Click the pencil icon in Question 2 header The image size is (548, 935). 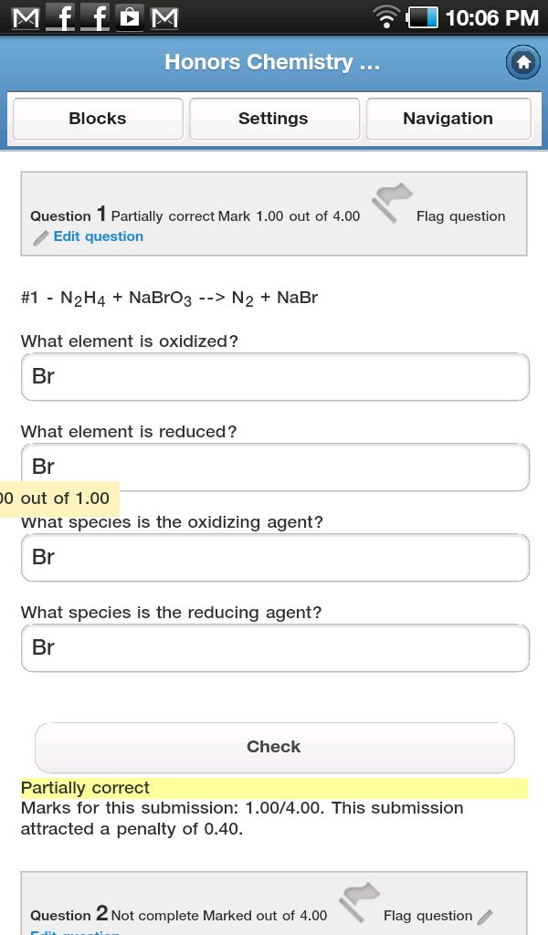click(x=485, y=917)
